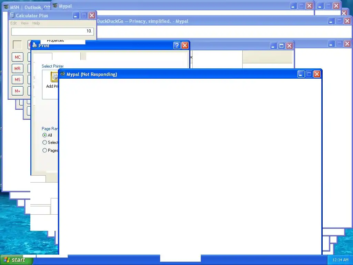Click the printer icon in Print dialog title
Image resolution: width=353 pixels, height=265 pixels.
[x=34, y=45]
